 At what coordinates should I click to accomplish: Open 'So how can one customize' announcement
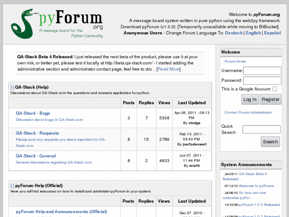point(244,195)
